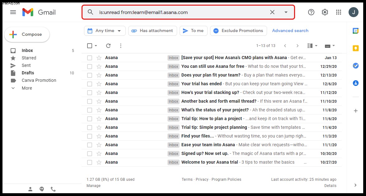This screenshot has height=196, width=366.
Task: Open the main menu hamburger icon
Action: point(13,12)
